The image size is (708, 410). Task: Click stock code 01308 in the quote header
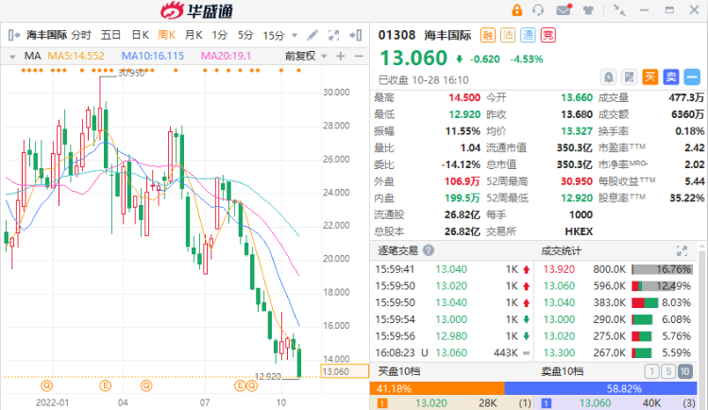[x=396, y=35]
